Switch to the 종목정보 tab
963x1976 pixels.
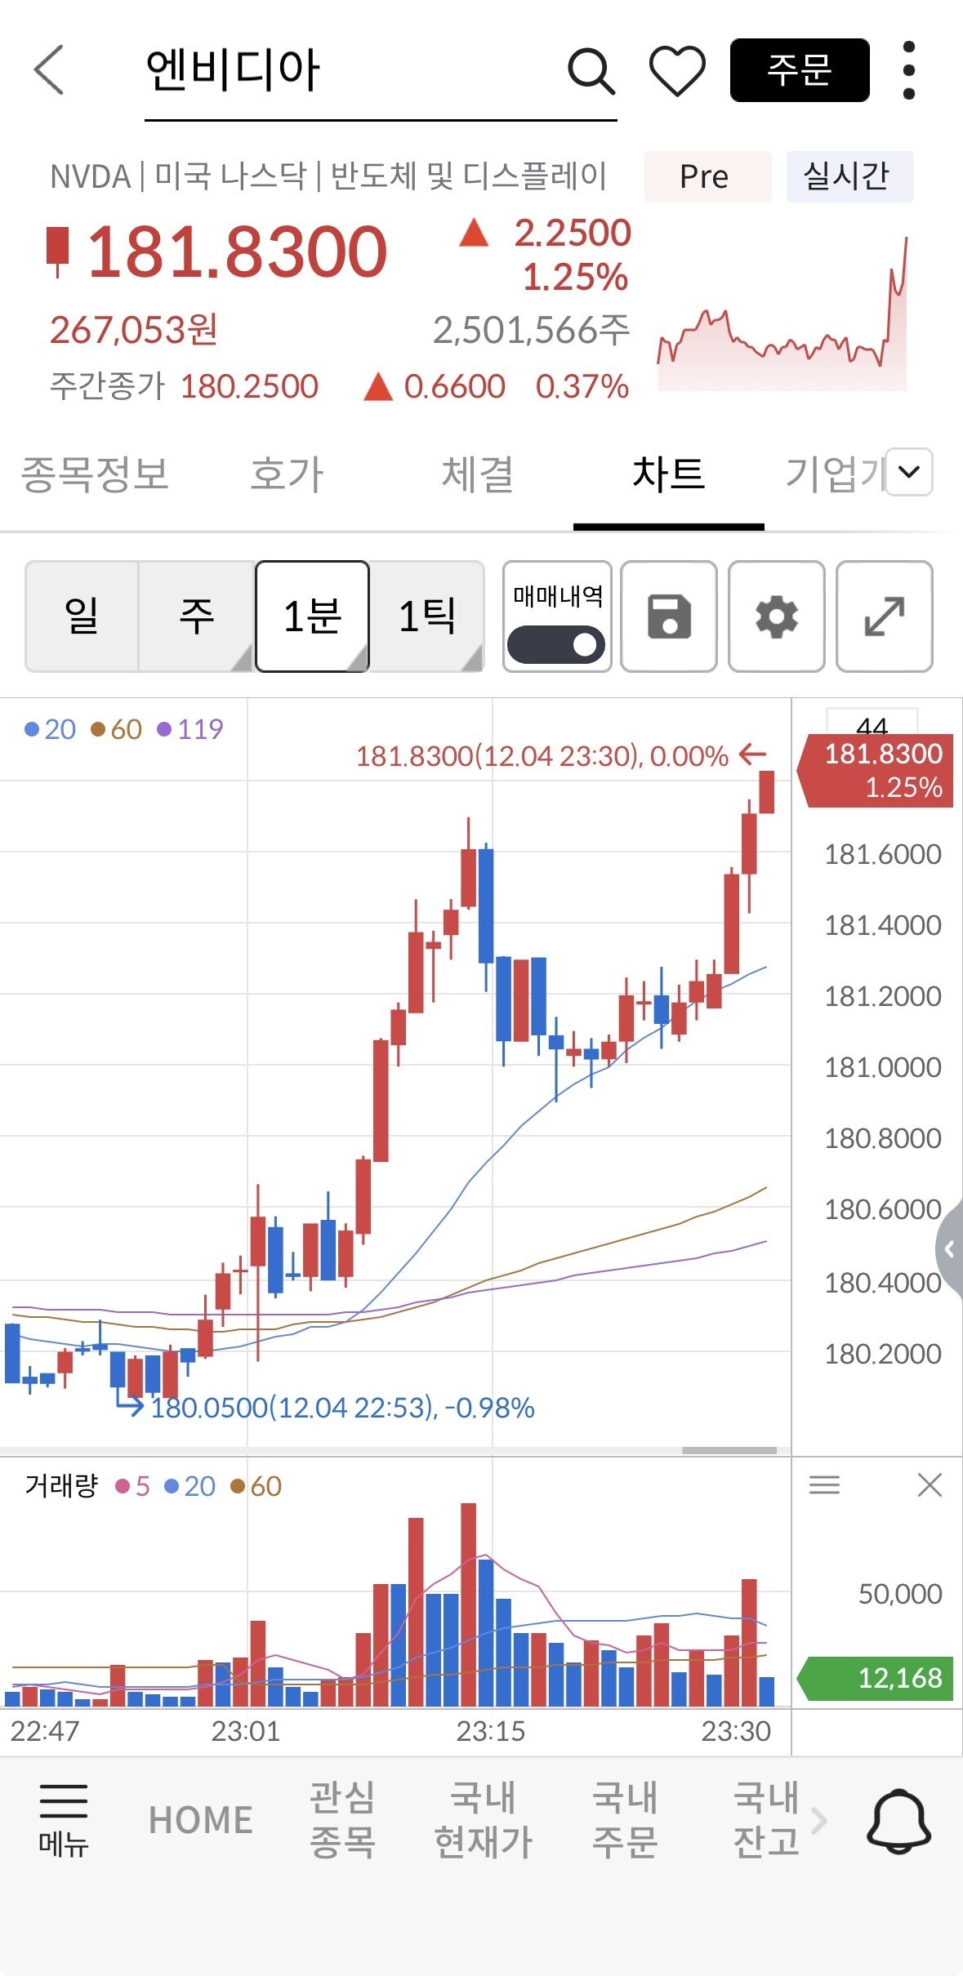click(95, 474)
